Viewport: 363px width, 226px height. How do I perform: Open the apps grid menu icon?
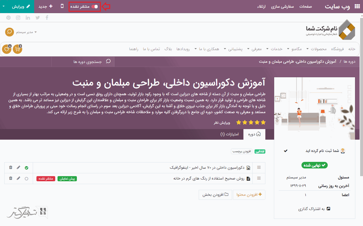(357, 6)
